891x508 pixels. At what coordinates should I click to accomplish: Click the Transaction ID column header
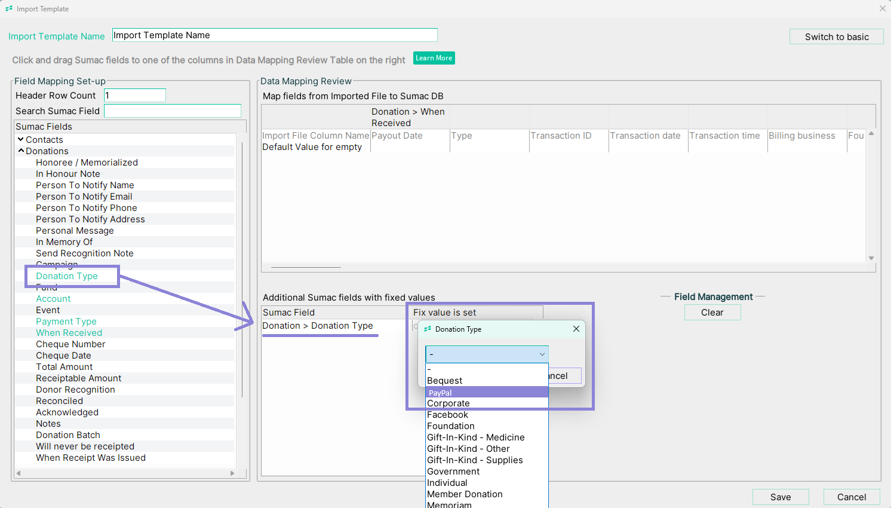point(561,136)
